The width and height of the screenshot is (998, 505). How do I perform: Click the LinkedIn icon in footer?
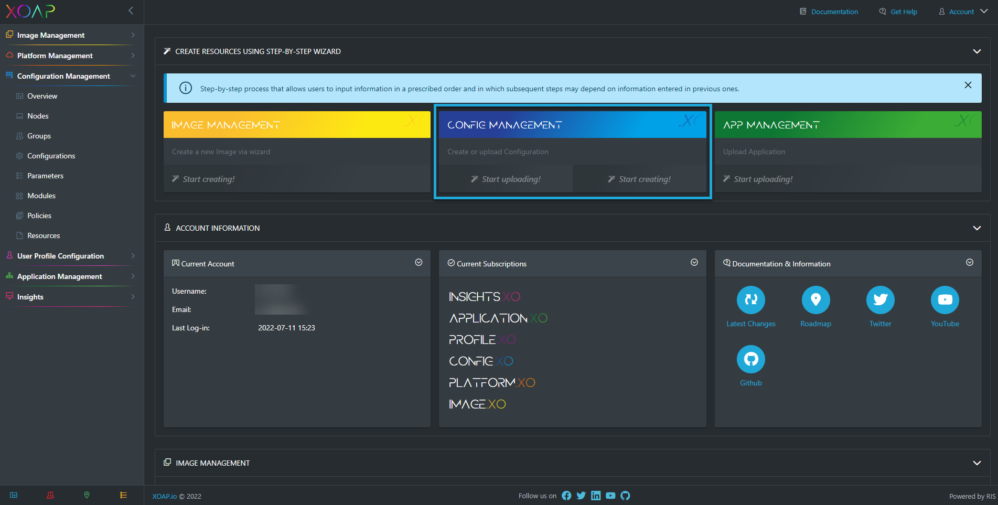coord(596,496)
